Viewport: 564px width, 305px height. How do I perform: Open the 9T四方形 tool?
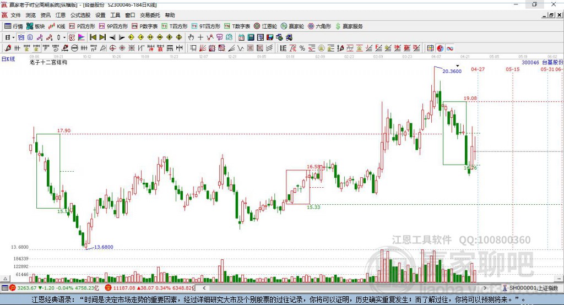tap(206, 26)
